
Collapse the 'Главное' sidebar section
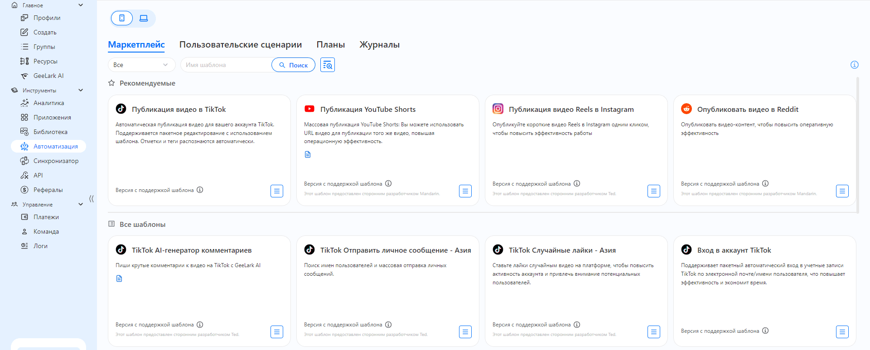click(81, 5)
